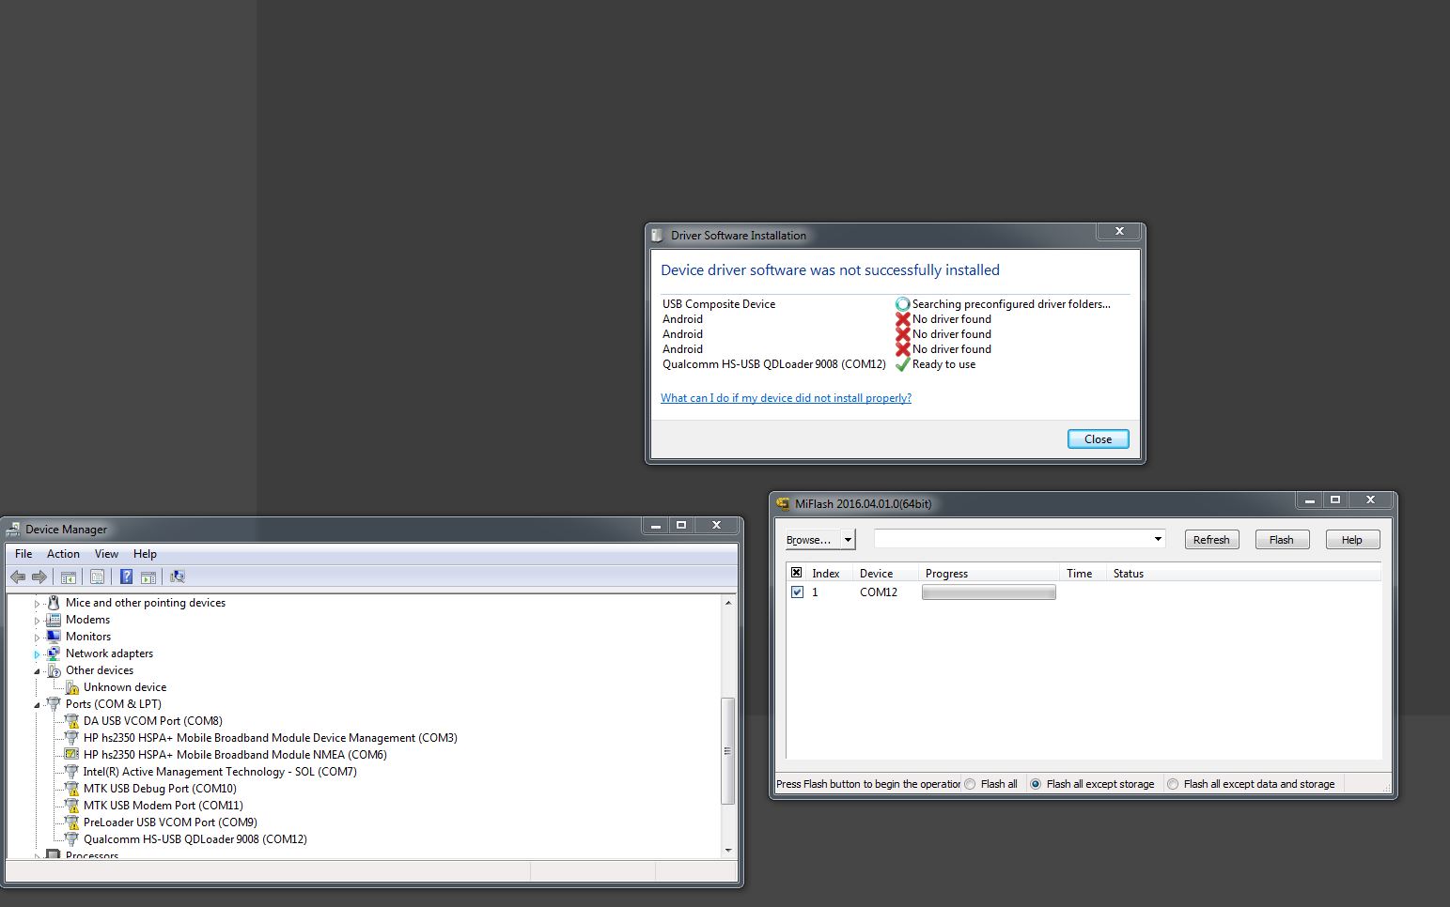The image size is (1450, 907).
Task: Click the Back arrow in Device Manager toolbar
Action: coord(18,576)
